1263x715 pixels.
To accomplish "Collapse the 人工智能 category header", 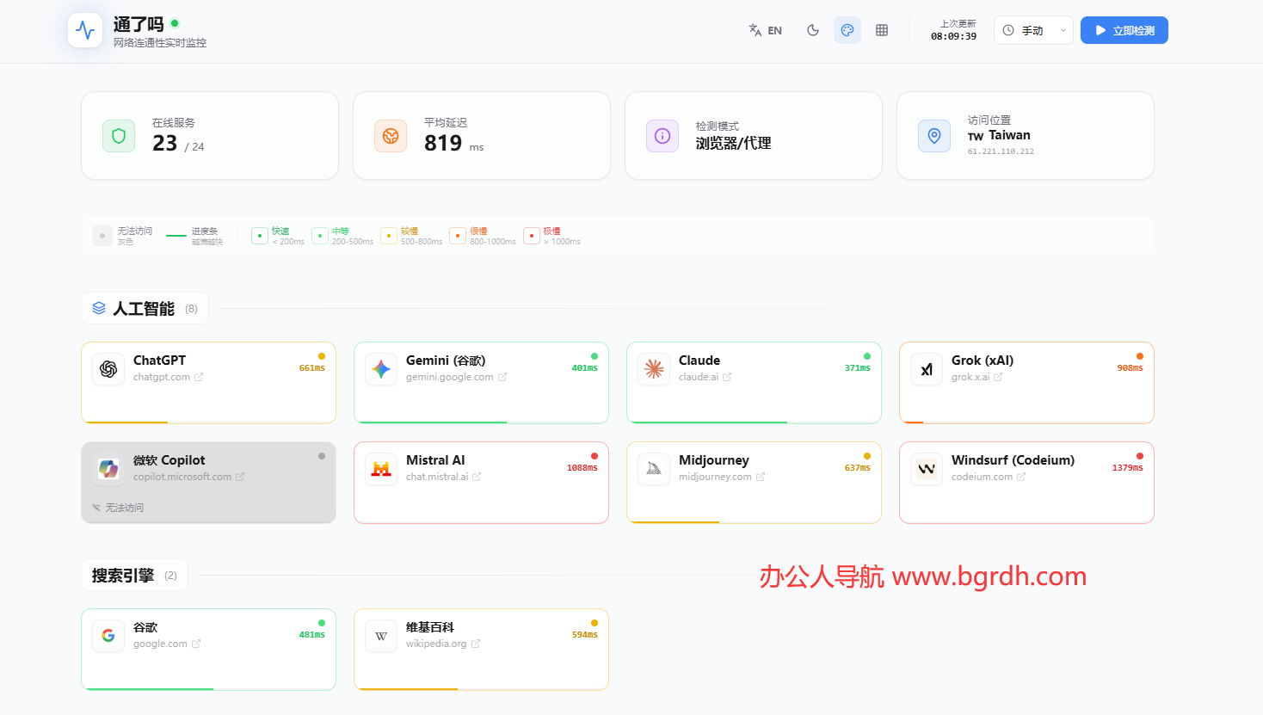I will pos(145,308).
